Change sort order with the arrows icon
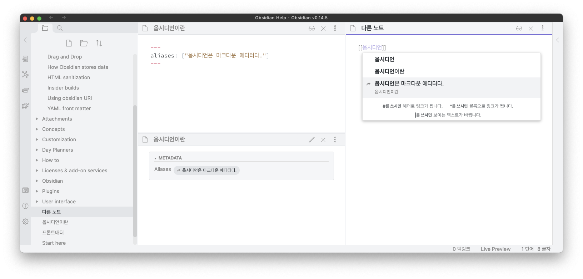 pos(99,43)
